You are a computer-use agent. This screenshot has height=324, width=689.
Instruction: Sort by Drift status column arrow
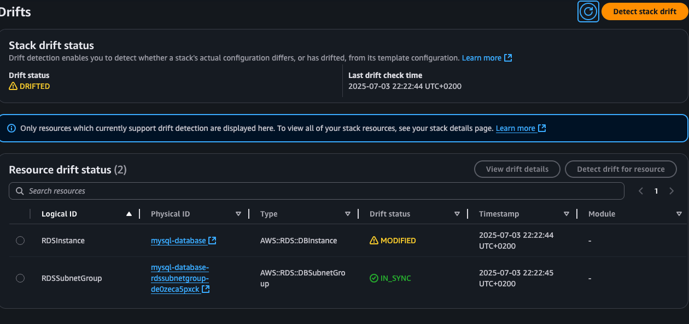[x=457, y=214]
